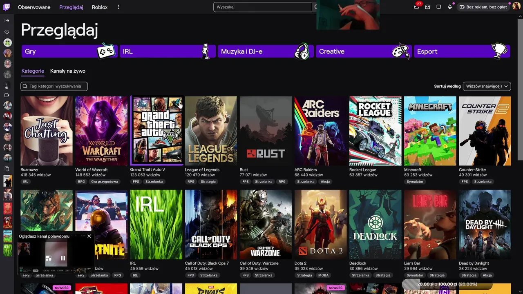Open the Bits diamond icon
Screen dimensions: 523x294
click(x=450, y=7)
